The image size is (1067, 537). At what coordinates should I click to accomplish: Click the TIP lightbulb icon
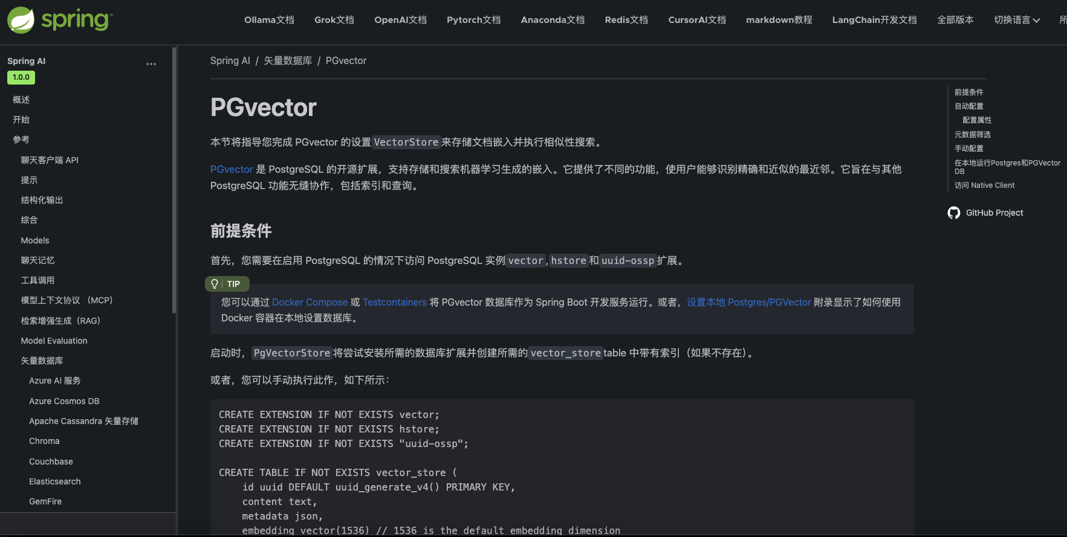[x=215, y=284]
